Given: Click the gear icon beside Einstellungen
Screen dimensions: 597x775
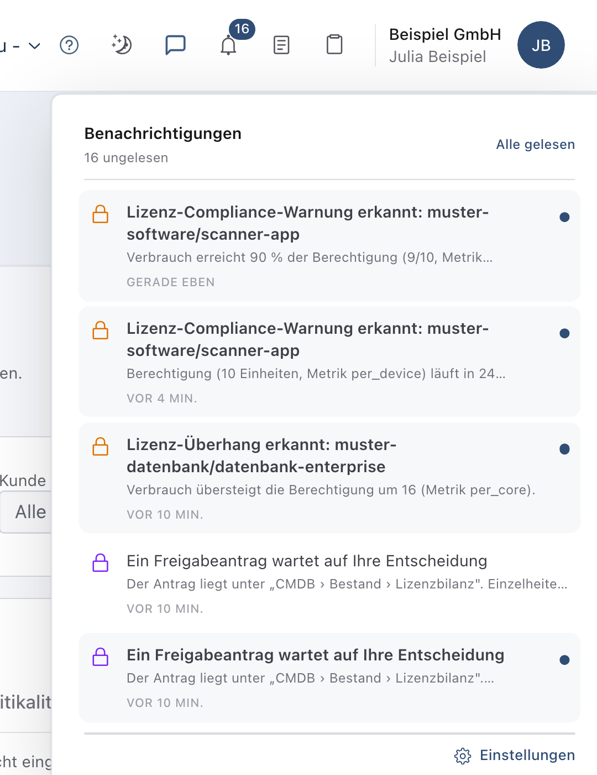Looking at the screenshot, I should (463, 756).
